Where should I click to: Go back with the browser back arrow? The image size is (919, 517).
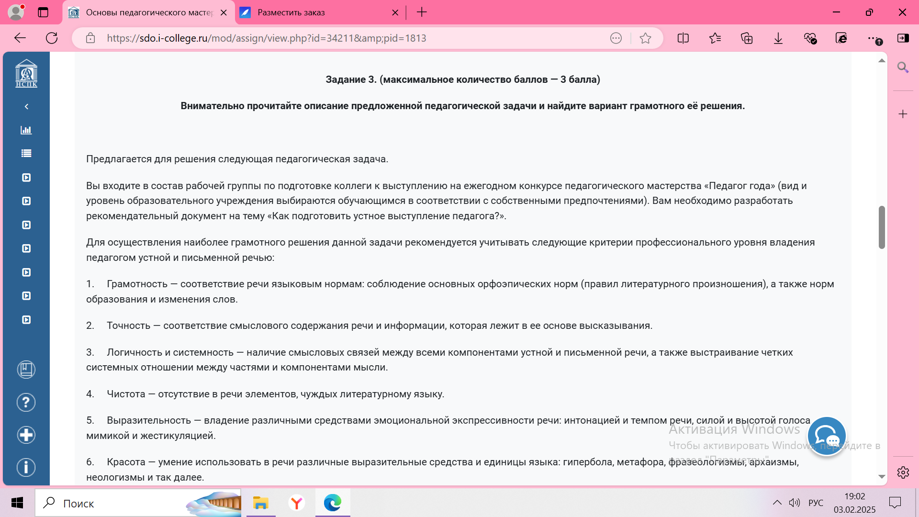pos(20,38)
